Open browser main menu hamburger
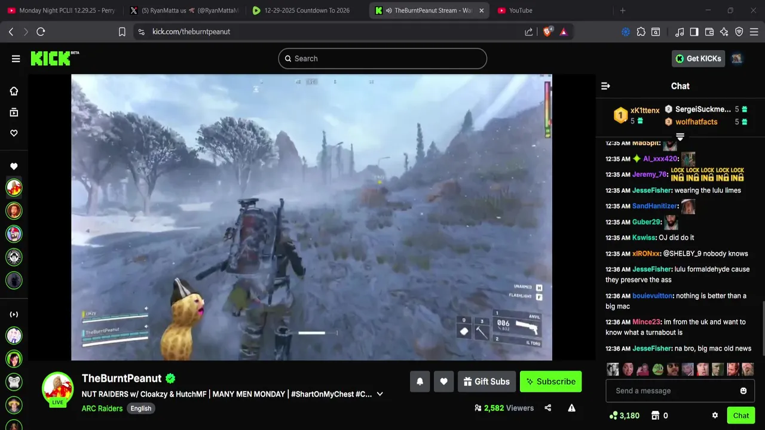 (x=754, y=32)
